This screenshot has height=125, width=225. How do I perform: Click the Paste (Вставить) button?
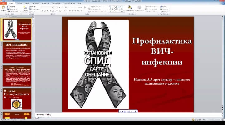click(4, 8)
